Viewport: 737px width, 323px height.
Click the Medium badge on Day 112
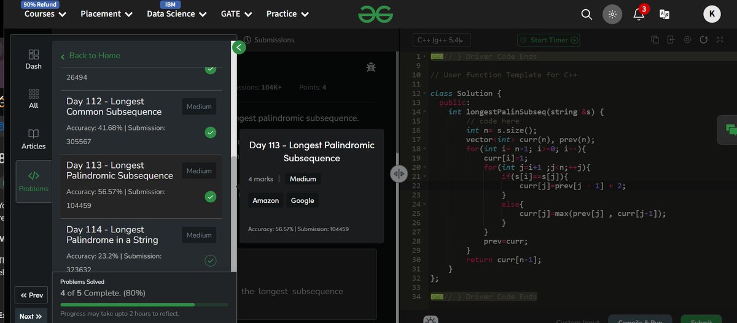(x=199, y=107)
